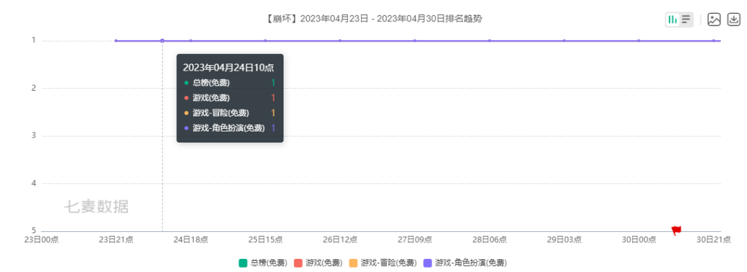Click the green 总榜(免费) legend swatch
Viewport: 747px width, 272px height.
[243, 262]
